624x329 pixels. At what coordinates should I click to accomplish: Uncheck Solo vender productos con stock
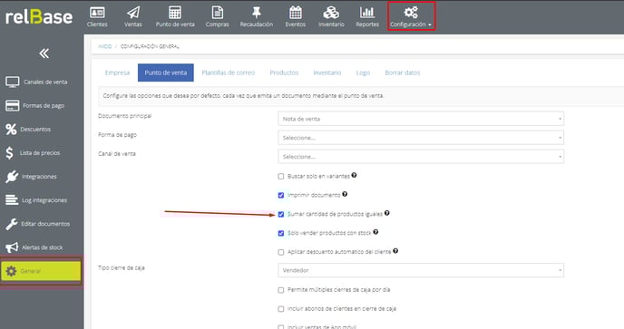[x=281, y=233]
